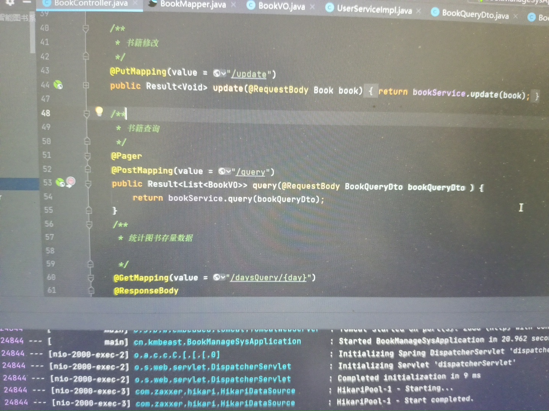Click the fold end marker on line 50

[87, 142]
